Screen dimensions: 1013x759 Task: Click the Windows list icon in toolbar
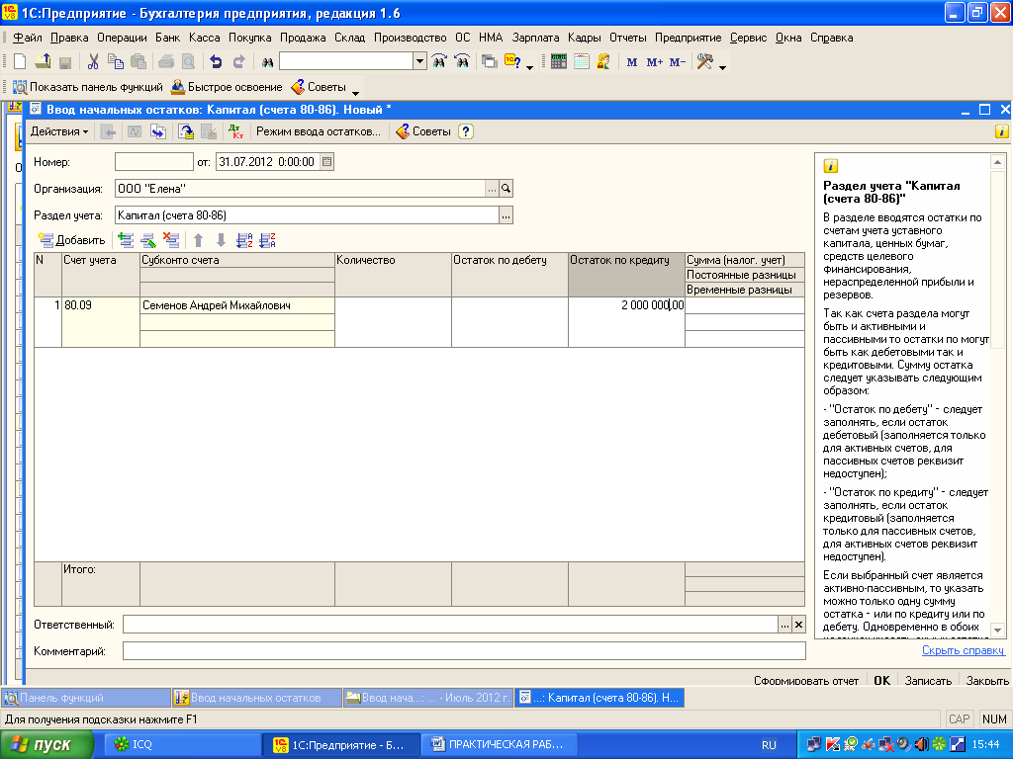coord(490,62)
